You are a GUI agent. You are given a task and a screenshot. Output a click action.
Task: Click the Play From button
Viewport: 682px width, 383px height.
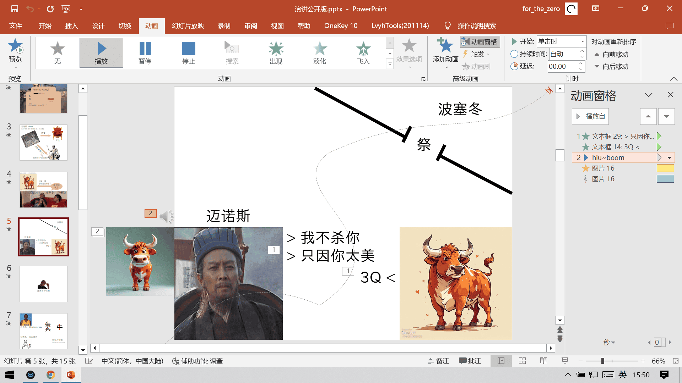tap(590, 116)
